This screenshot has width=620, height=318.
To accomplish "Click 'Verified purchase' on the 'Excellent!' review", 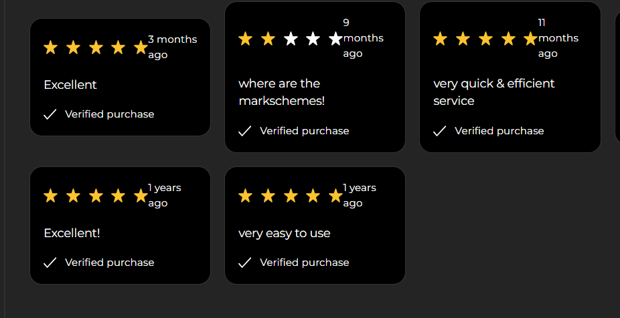I will click(109, 263).
